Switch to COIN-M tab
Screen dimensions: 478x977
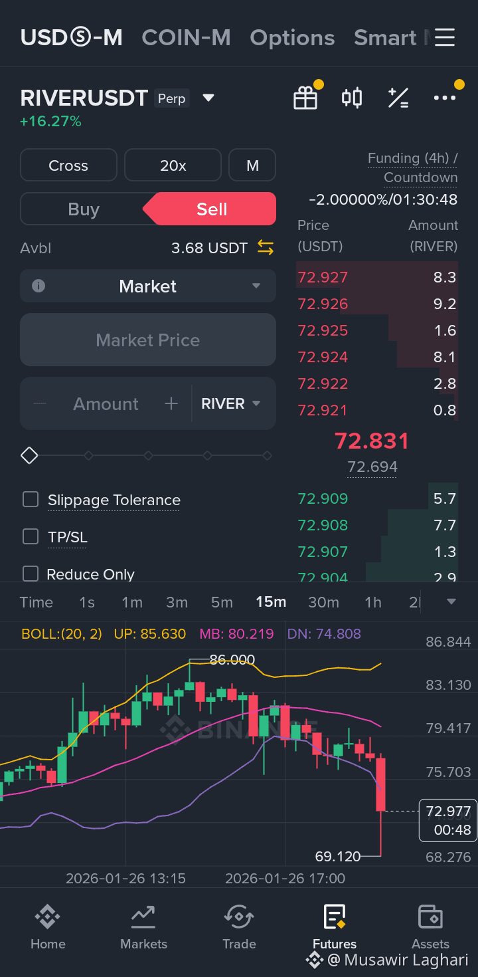point(186,38)
